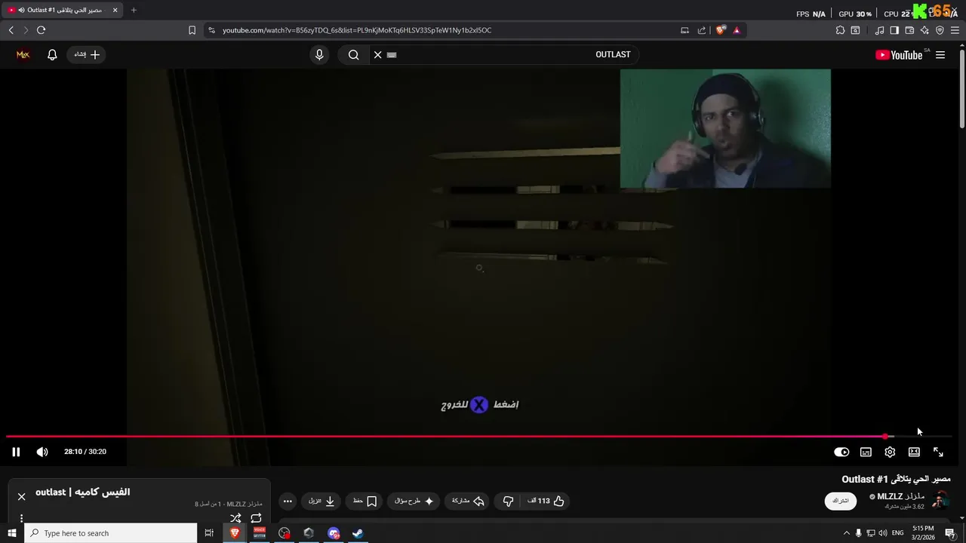This screenshot has width=966, height=543.
Task: Go back in browser history
Action: pyautogui.click(x=11, y=30)
